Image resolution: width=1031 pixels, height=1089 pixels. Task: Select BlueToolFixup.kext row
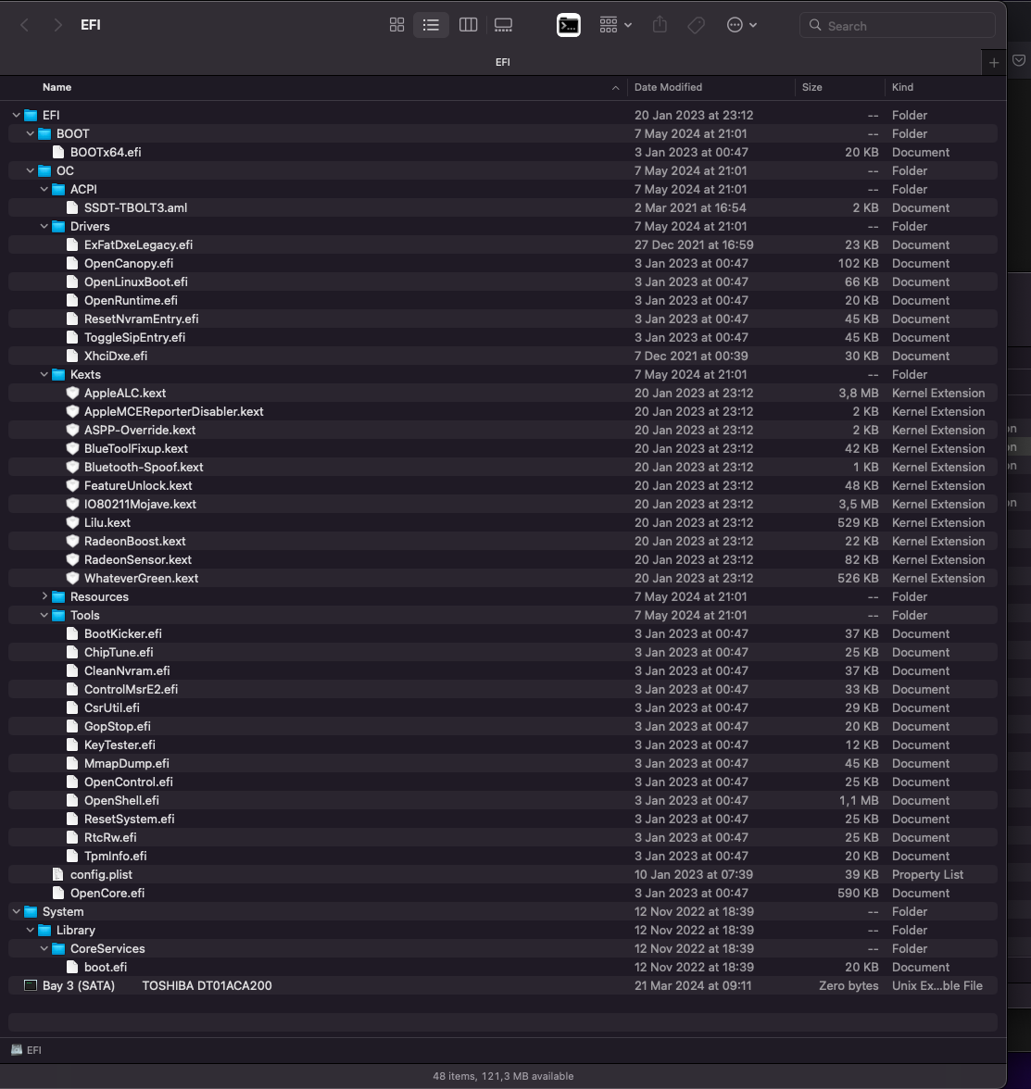[x=503, y=448]
